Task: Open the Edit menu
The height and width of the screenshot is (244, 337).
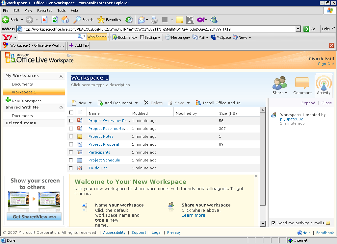Action: [16, 11]
